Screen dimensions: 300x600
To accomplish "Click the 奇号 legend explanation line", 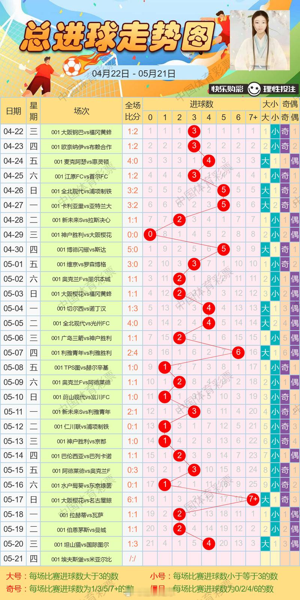I will point(70,589).
